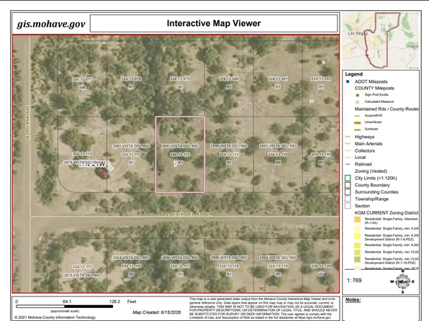429x321 pixels.
Task: Click the Sign Post Exists green symbol
Action: point(357,95)
